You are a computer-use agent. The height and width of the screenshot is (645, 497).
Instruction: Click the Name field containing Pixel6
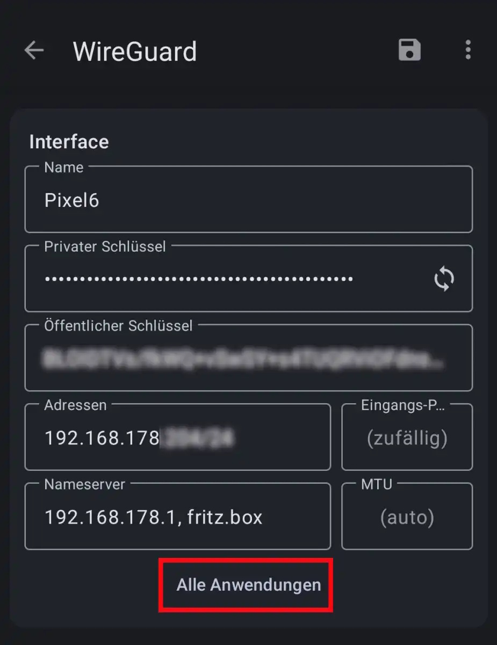(248, 200)
